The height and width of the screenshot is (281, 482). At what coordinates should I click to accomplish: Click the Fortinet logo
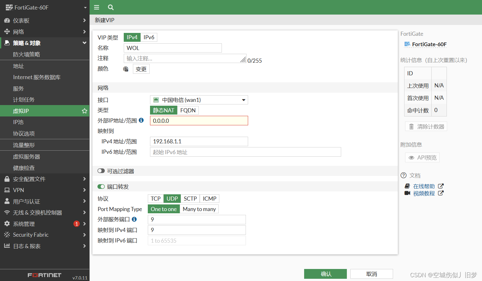coord(45,275)
